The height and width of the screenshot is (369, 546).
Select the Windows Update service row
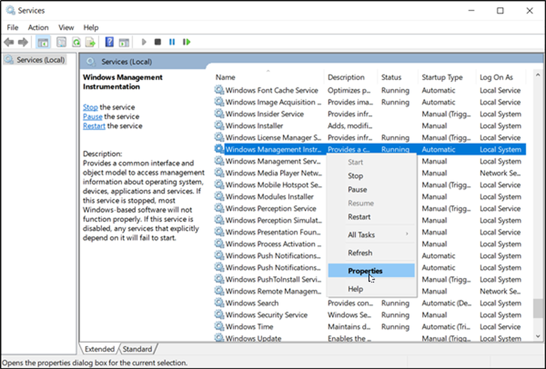[253, 338]
